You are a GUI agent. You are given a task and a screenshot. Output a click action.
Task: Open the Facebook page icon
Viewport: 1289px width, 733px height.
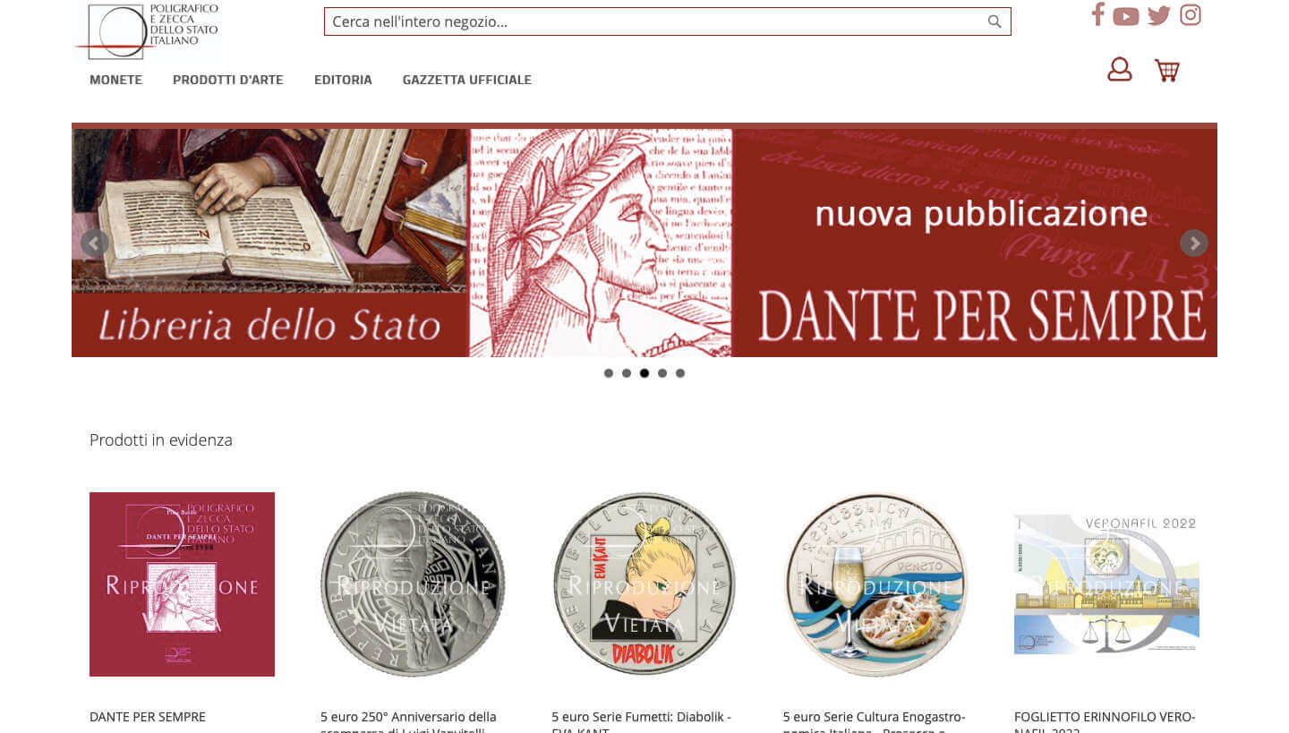tap(1097, 14)
